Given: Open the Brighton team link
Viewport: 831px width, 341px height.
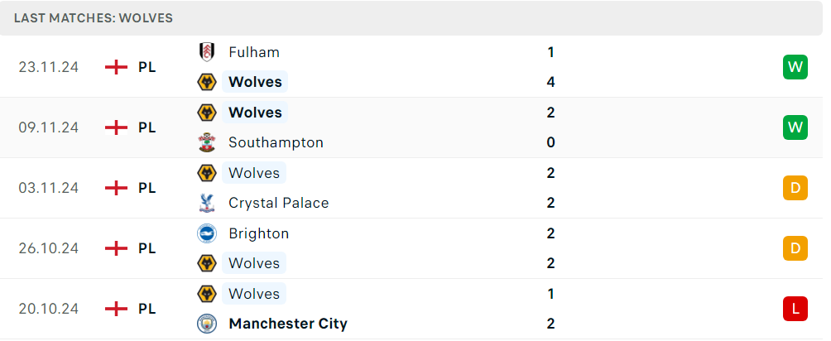Looking at the screenshot, I should point(258,233).
